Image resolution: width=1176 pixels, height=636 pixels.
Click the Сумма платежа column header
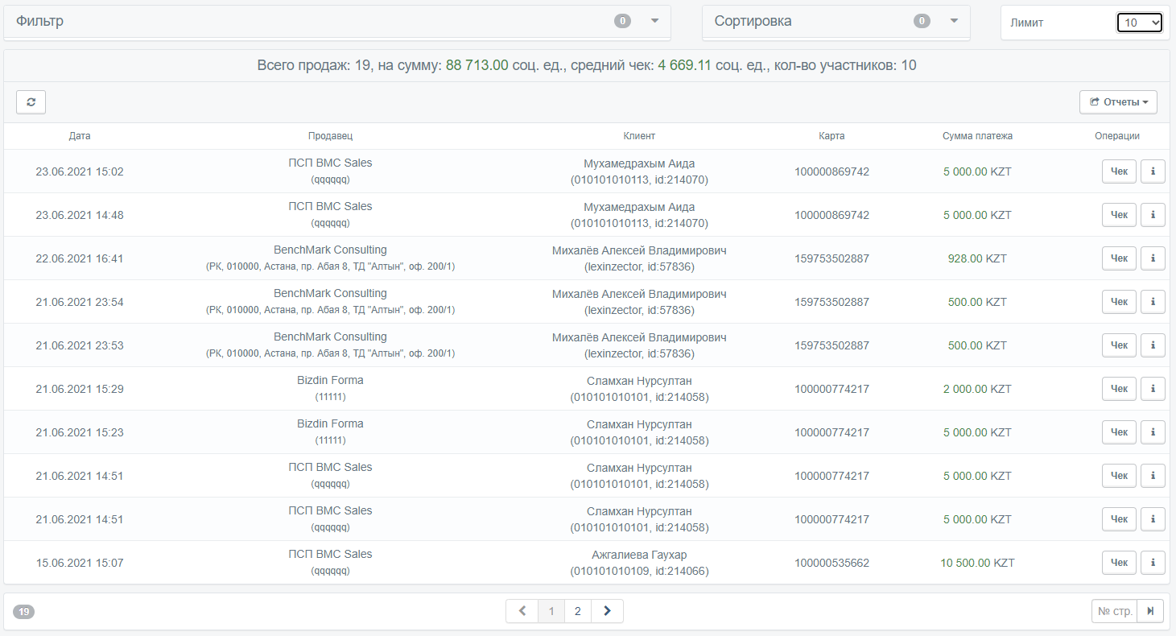click(977, 136)
